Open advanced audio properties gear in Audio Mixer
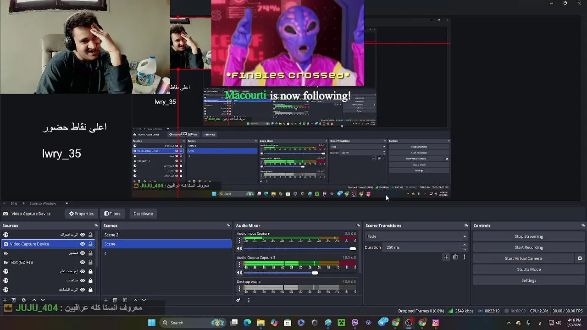587x330 pixels. coord(238,300)
